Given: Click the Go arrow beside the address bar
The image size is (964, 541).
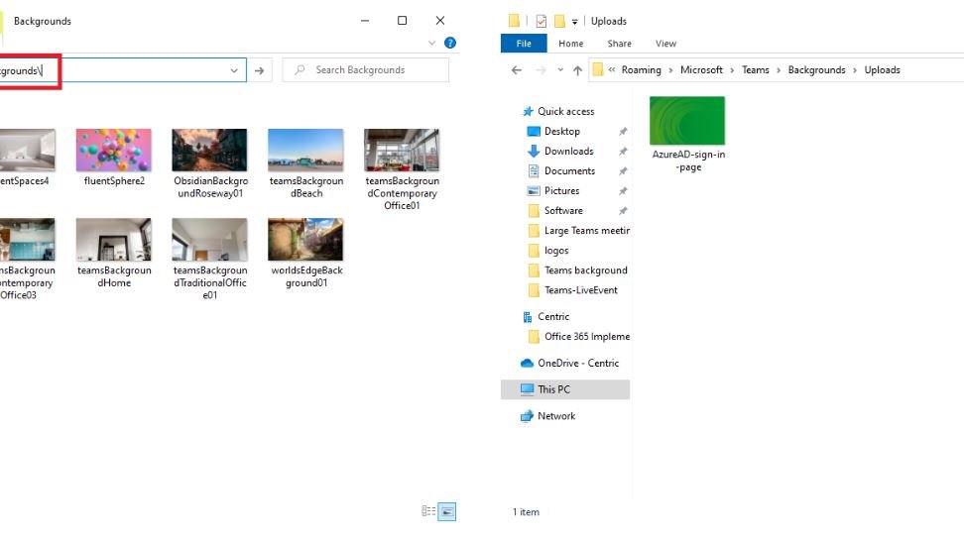Looking at the screenshot, I should tap(260, 70).
